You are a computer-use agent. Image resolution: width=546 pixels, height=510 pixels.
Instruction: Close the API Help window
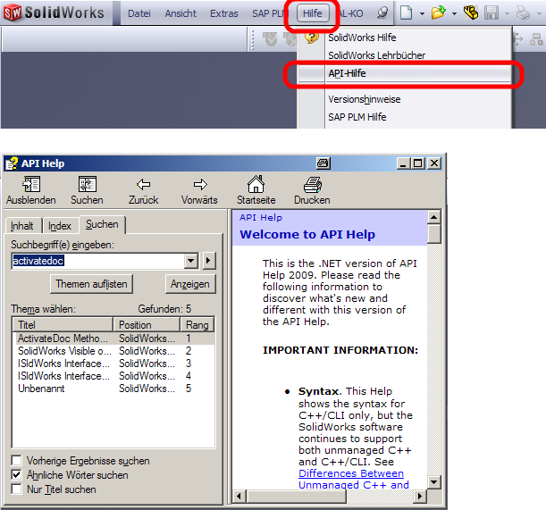(434, 163)
